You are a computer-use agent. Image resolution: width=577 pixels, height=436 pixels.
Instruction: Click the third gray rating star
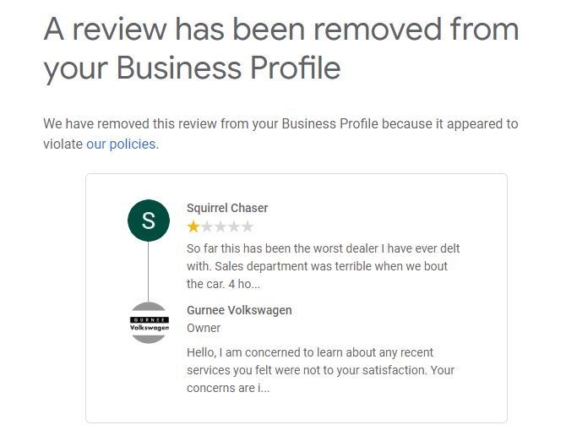pyautogui.click(x=220, y=226)
